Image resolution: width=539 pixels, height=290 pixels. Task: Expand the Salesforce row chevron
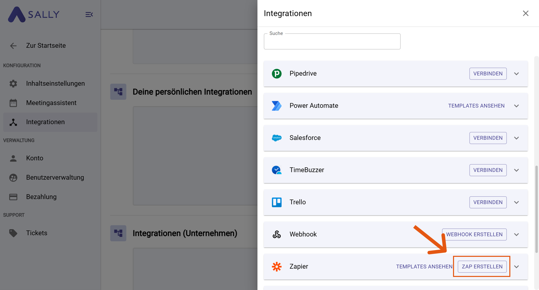[x=517, y=138]
